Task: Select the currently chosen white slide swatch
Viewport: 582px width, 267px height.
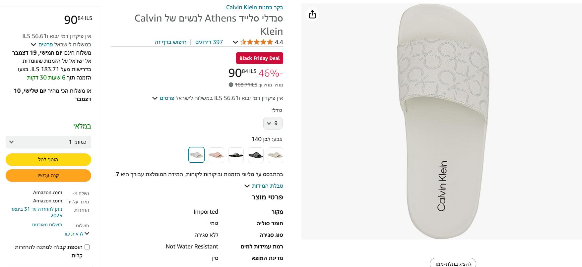Action: (197, 155)
